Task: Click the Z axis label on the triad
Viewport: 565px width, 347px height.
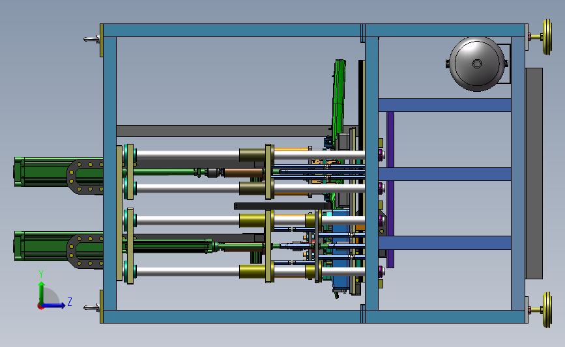Action: pyautogui.click(x=70, y=301)
